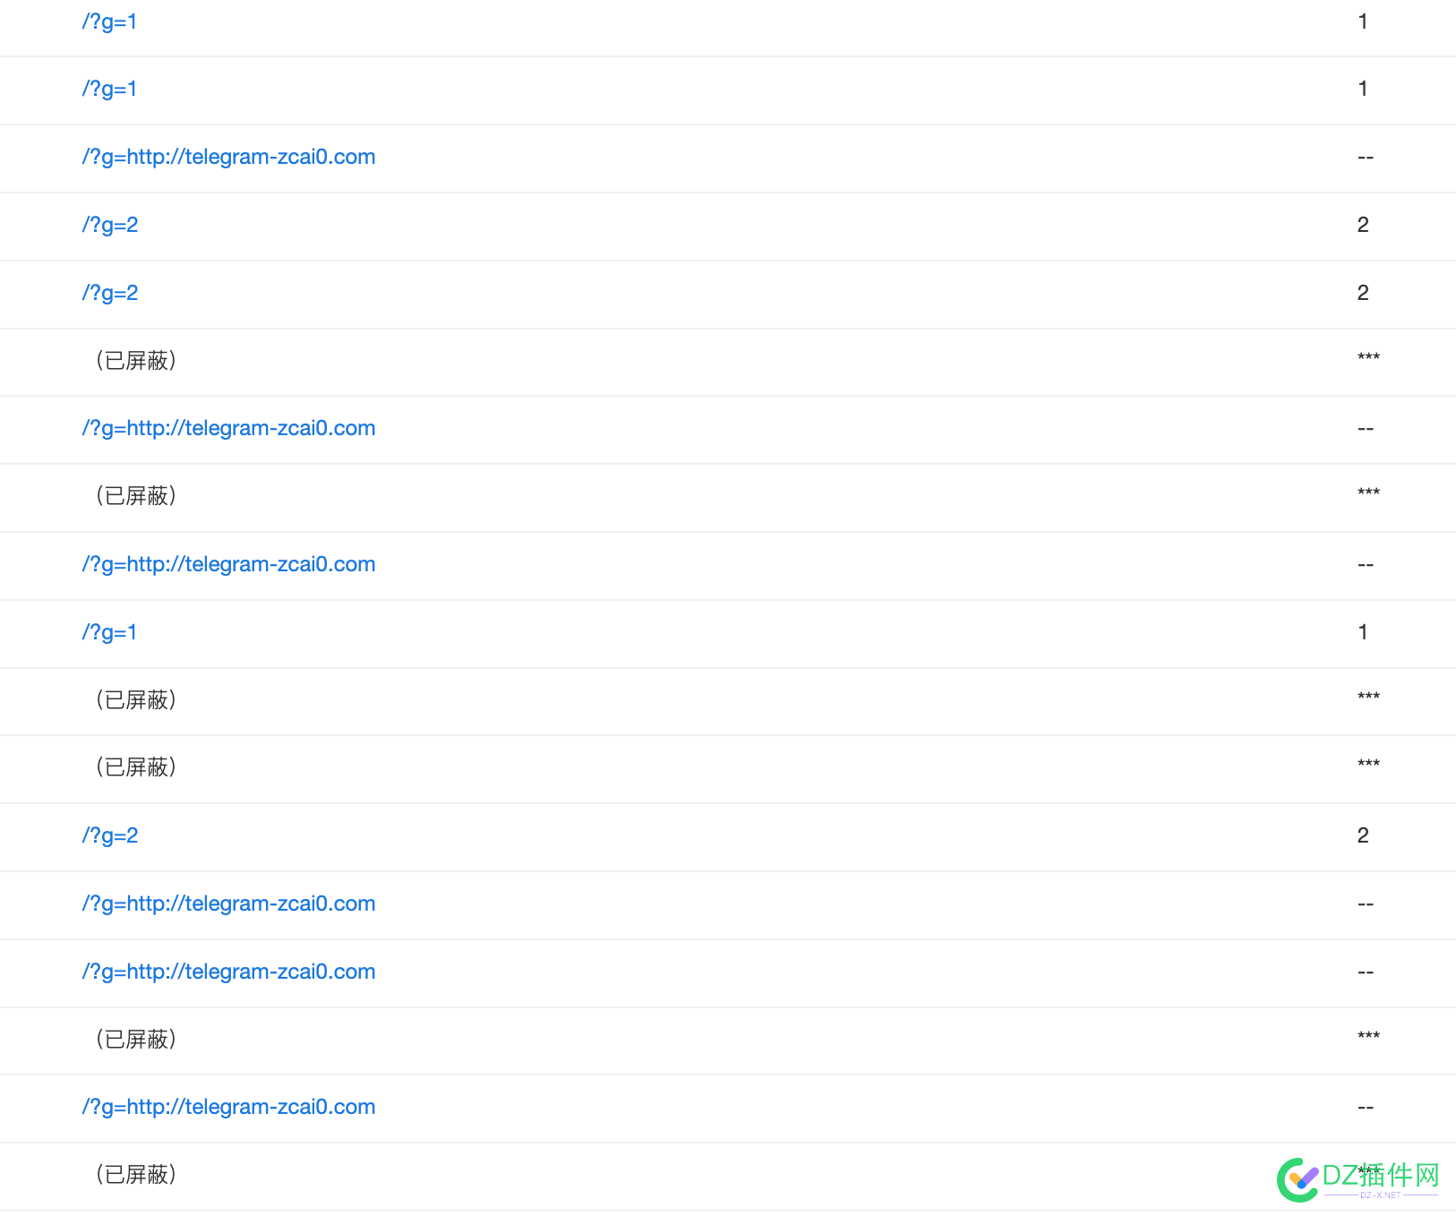Open the topmost /?g=1 link
This screenshot has width=1456, height=1216.
click(109, 21)
